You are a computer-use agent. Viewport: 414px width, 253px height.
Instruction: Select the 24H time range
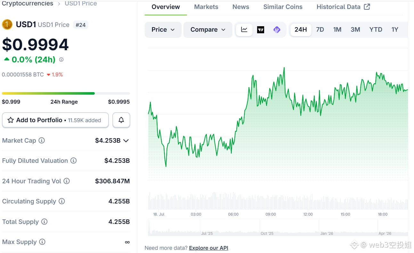[x=301, y=30]
